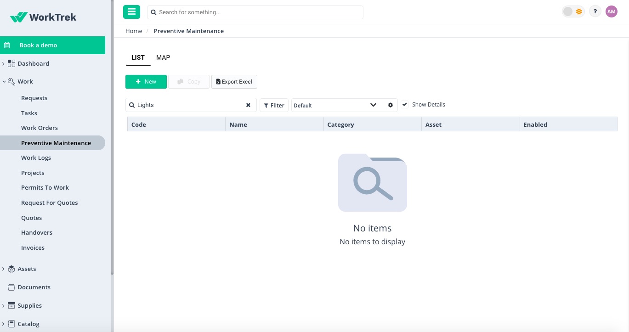This screenshot has height=332, width=629.
Task: Click the Export Excel button
Action: [234, 82]
